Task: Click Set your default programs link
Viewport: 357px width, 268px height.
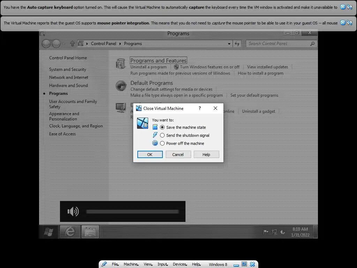Action: [x=254, y=95]
